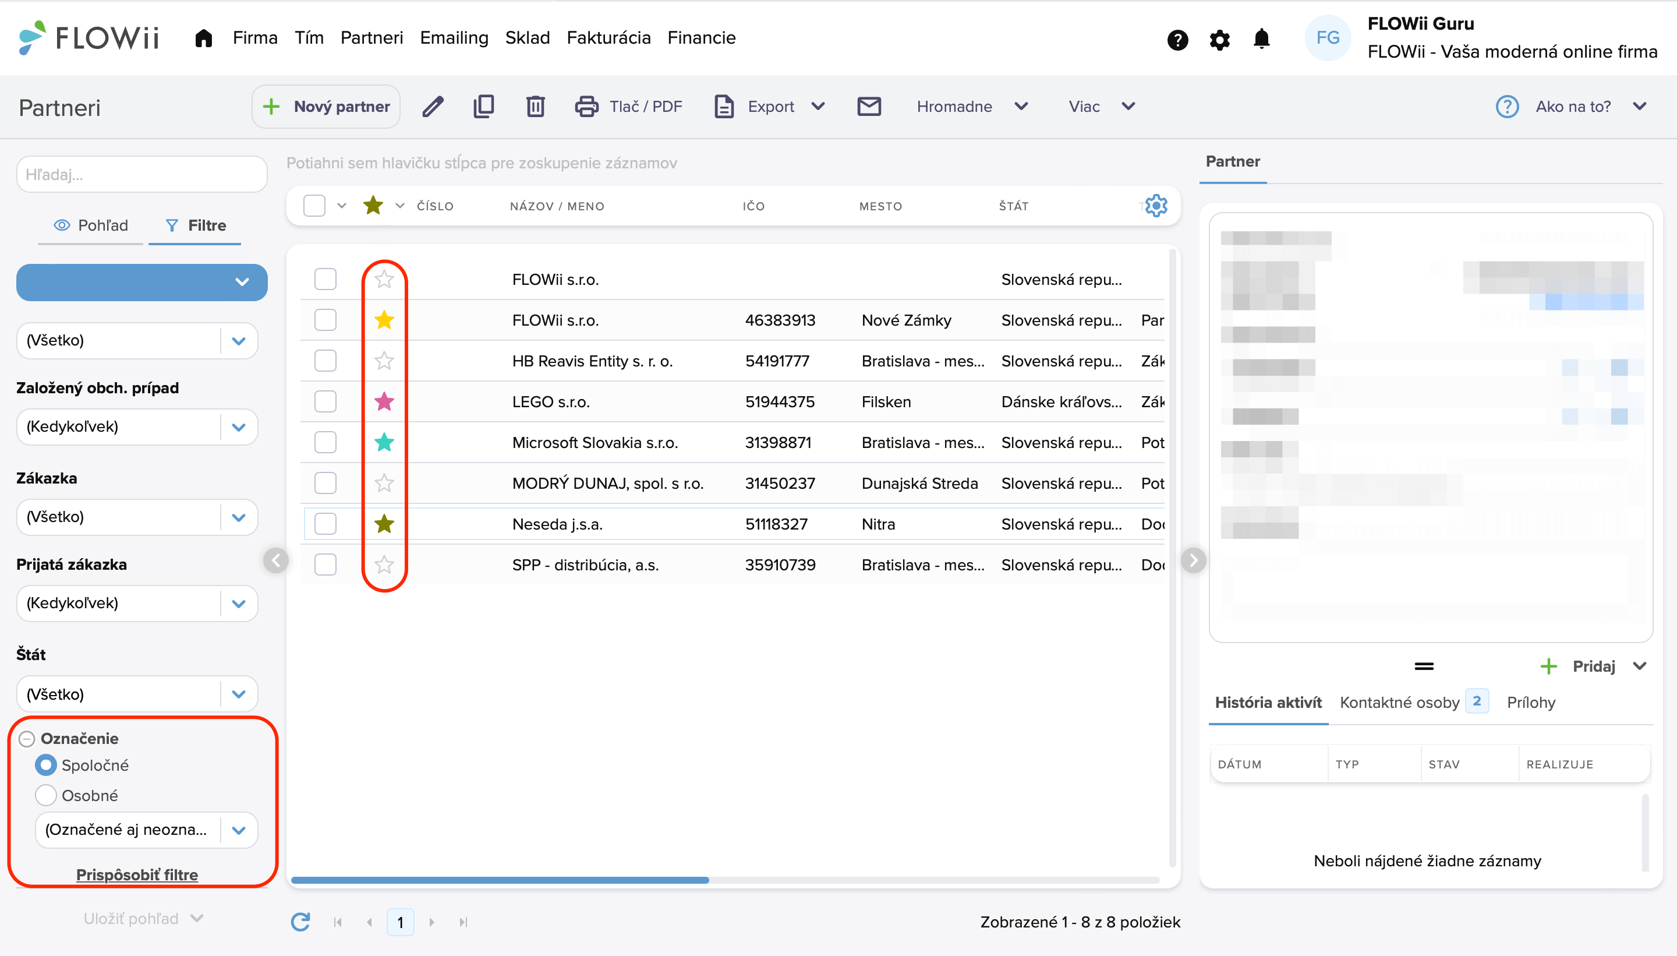
Task: Click the copy partner icon
Action: 483,107
